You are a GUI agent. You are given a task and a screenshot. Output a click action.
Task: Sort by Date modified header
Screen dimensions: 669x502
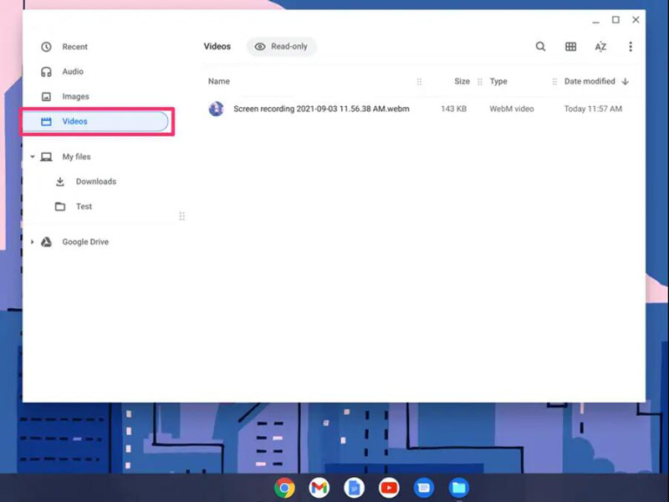click(x=590, y=81)
